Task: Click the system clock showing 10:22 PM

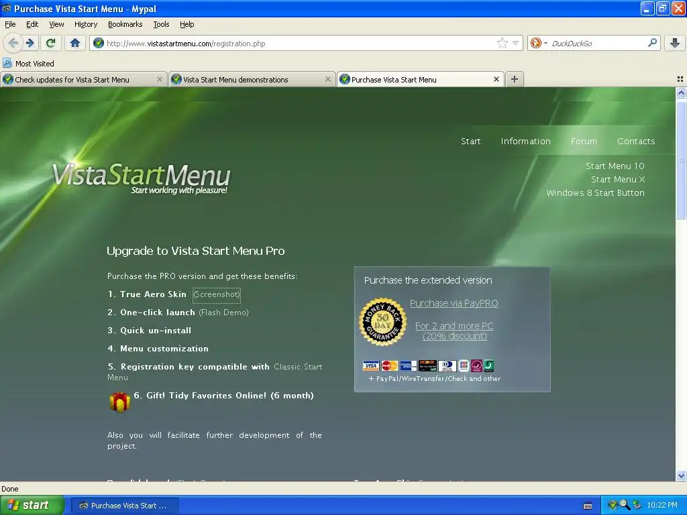Action: [x=662, y=505]
